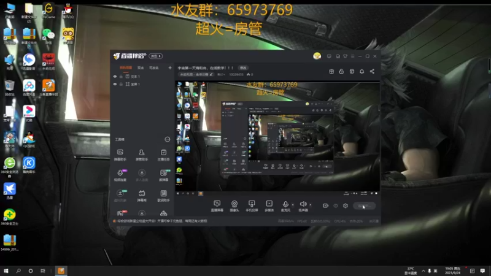Open the microphone options arrow
The width and height of the screenshot is (491, 276).
(x=293, y=205)
